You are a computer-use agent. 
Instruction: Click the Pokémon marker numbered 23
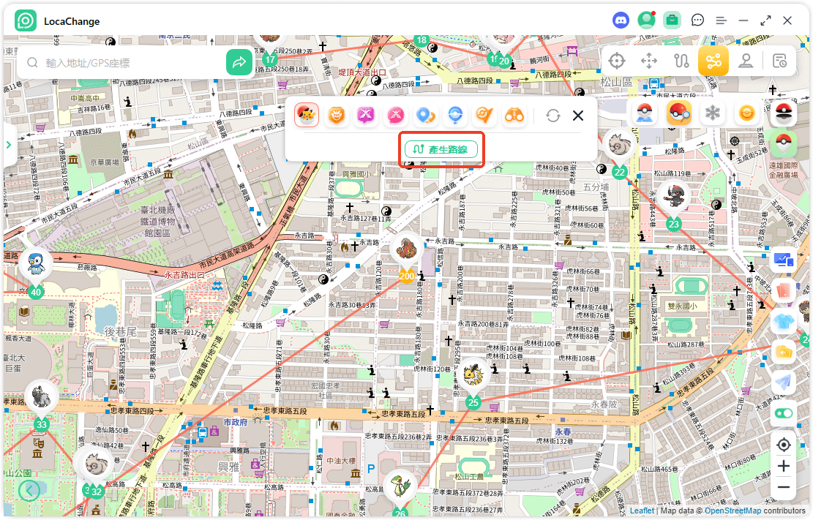point(673,206)
